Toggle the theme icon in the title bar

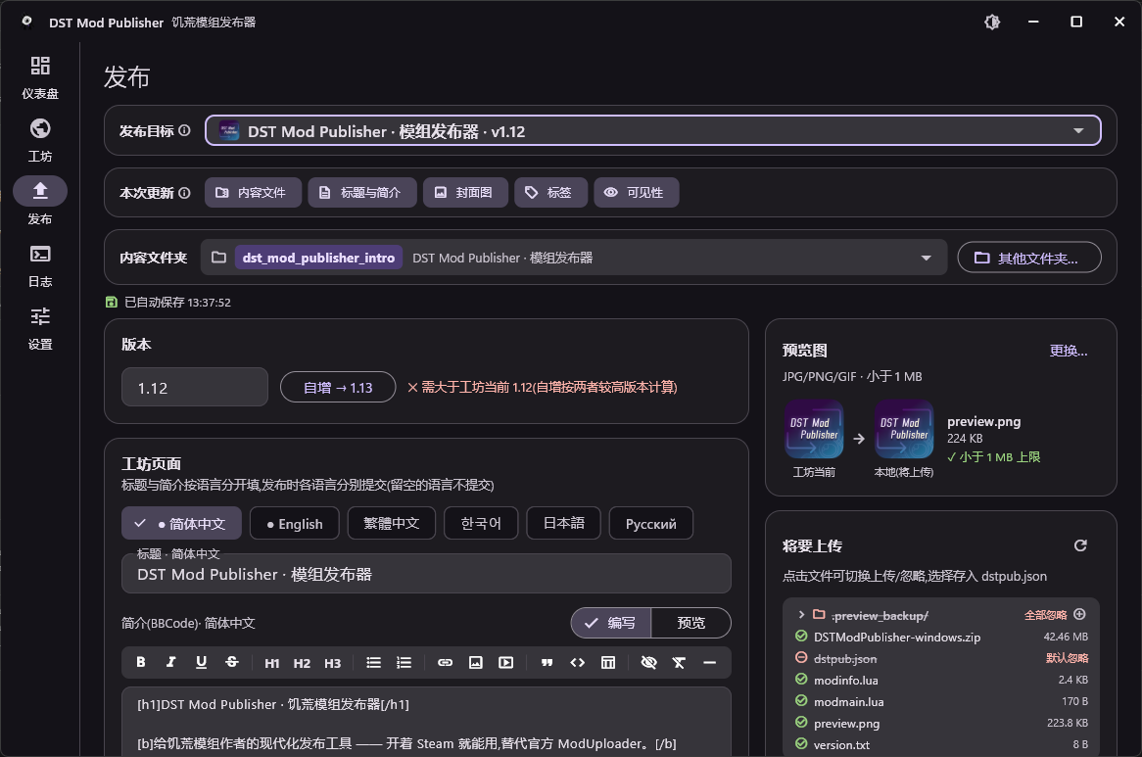point(992,22)
